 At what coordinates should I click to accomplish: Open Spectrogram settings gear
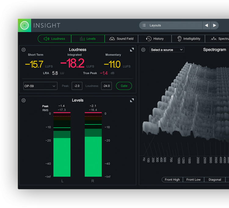pos(143,50)
